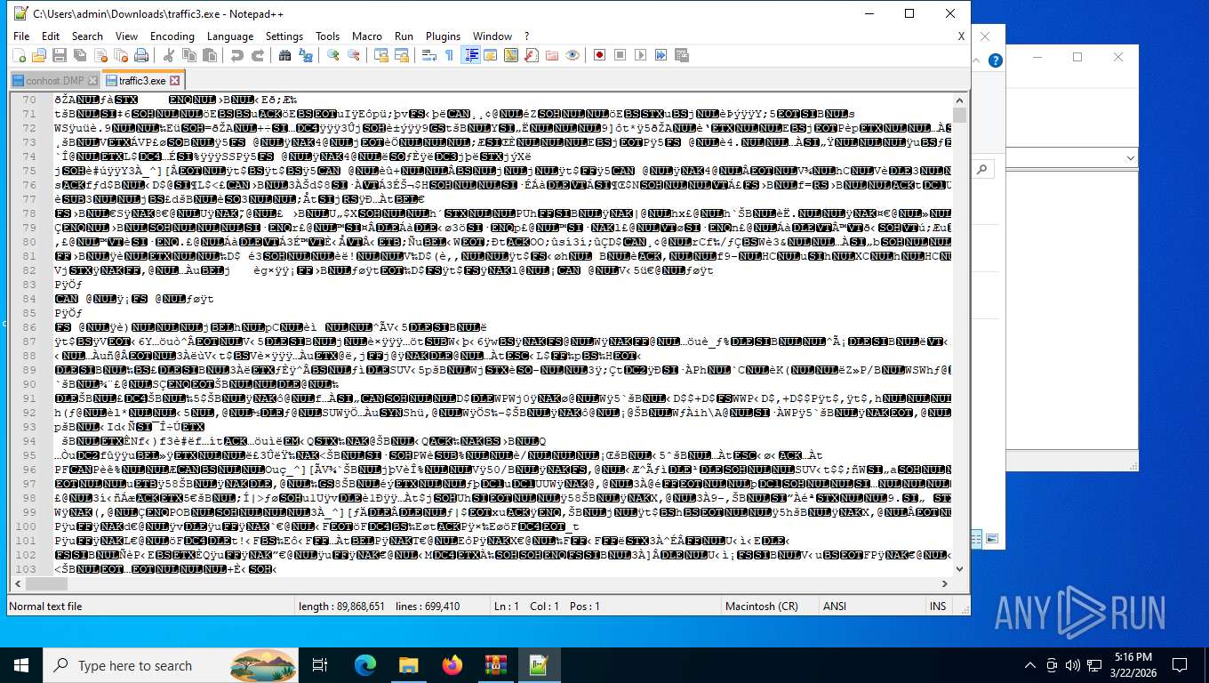Open the Replace dialog icon
The image size is (1209, 683).
306,55
